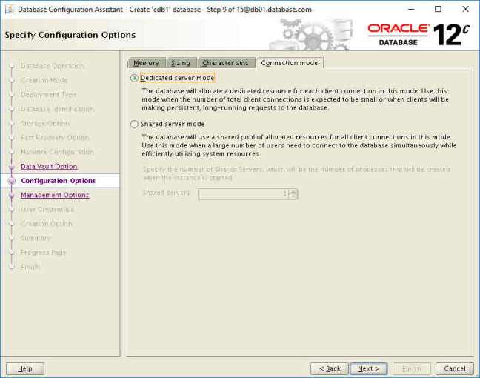Increase the Shared servers spinner value

point(294,191)
